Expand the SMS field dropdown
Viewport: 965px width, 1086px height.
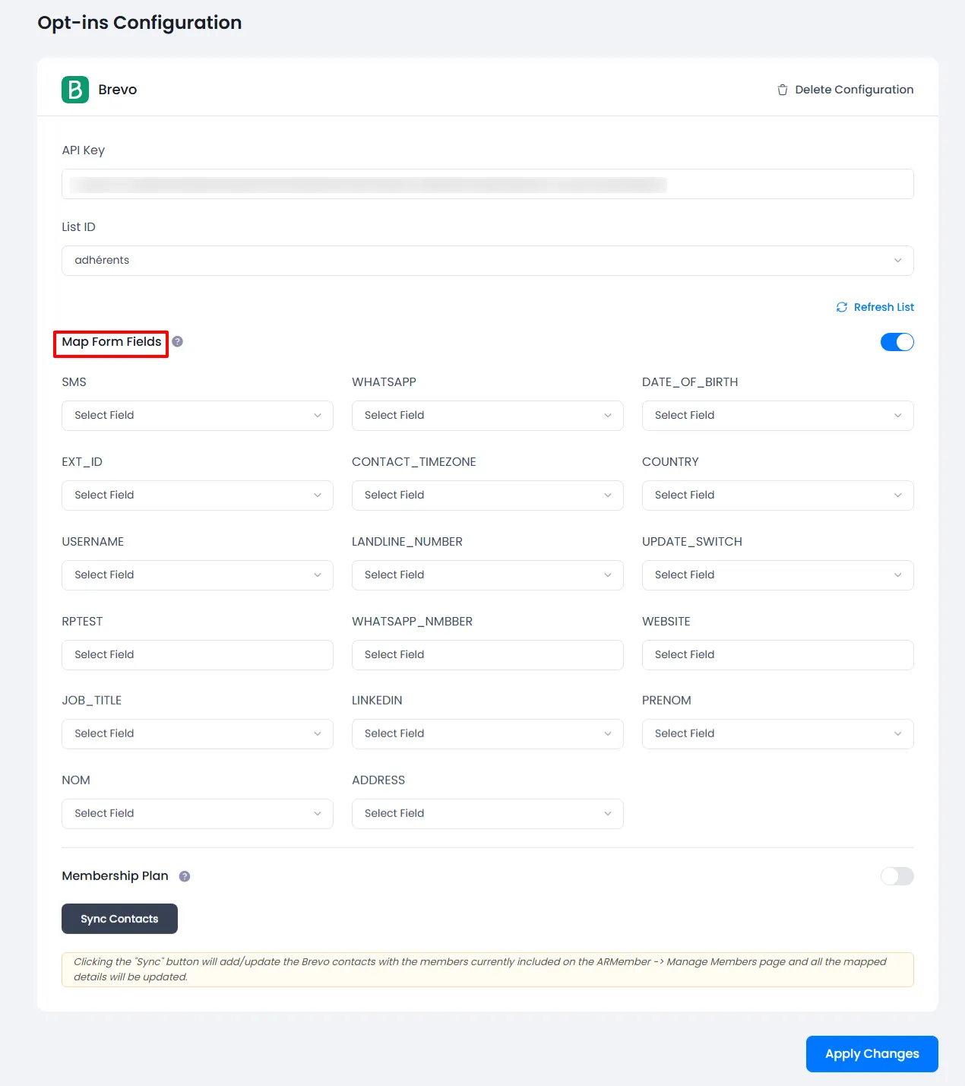(197, 416)
